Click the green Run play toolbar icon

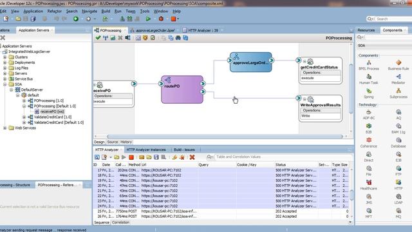coord(148,19)
